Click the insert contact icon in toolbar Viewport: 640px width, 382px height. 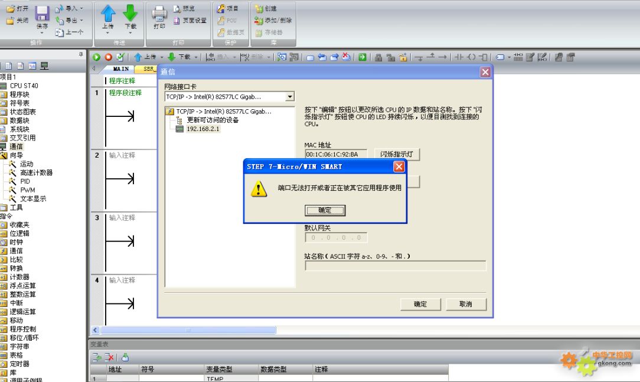coord(459,57)
